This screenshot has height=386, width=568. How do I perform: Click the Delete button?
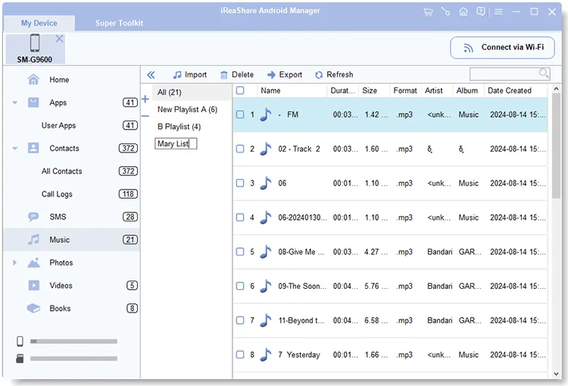point(237,75)
